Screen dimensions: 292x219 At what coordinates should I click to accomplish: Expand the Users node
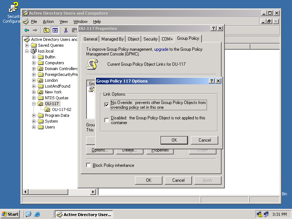(x=34, y=127)
